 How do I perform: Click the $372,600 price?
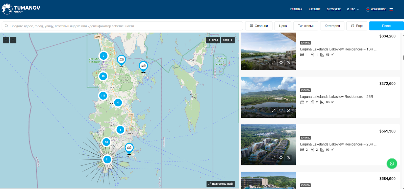pyautogui.click(x=387, y=84)
